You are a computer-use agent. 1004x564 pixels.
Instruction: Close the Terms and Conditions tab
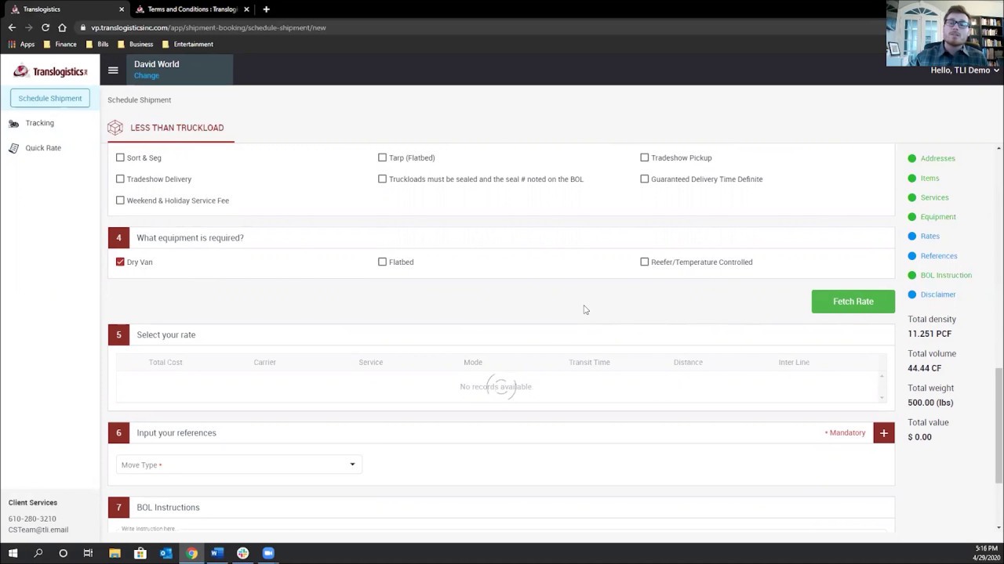pos(247,9)
